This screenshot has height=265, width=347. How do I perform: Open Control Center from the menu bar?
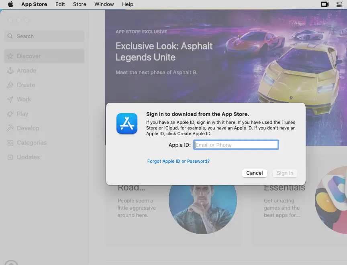339,4
